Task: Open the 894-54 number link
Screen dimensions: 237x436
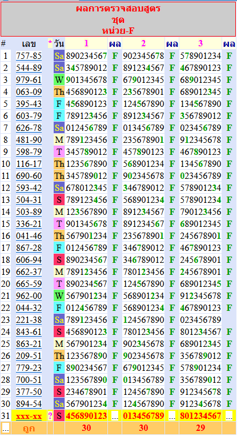Action: 29,404
